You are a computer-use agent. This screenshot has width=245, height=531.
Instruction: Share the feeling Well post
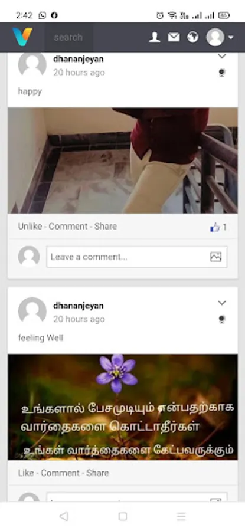coord(97,473)
